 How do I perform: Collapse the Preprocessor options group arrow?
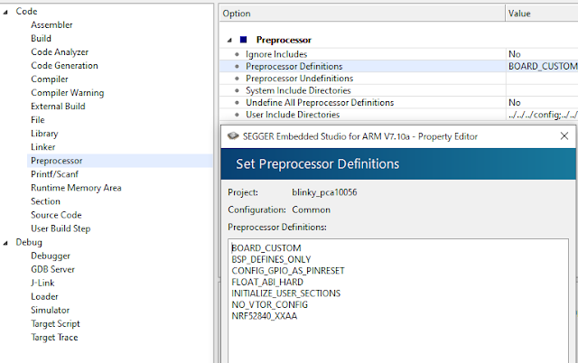pos(229,40)
